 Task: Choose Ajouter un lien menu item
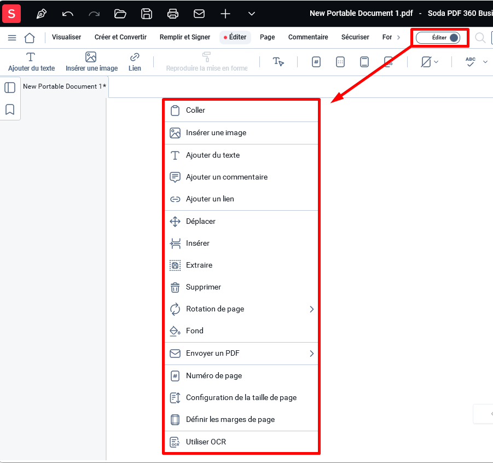click(x=241, y=199)
